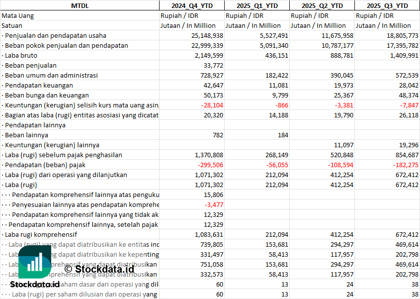Image resolution: width=420 pixels, height=299 pixels.
Task: Click the red value -182,275
Action: click(406, 165)
